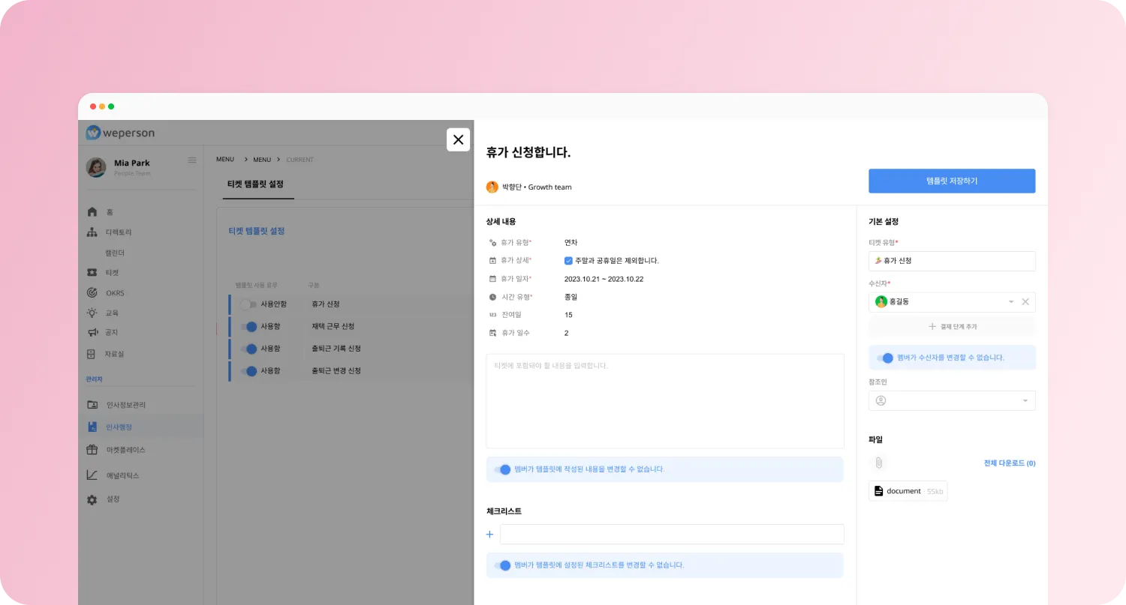Toggle member checklist-change lock switch

pos(502,565)
